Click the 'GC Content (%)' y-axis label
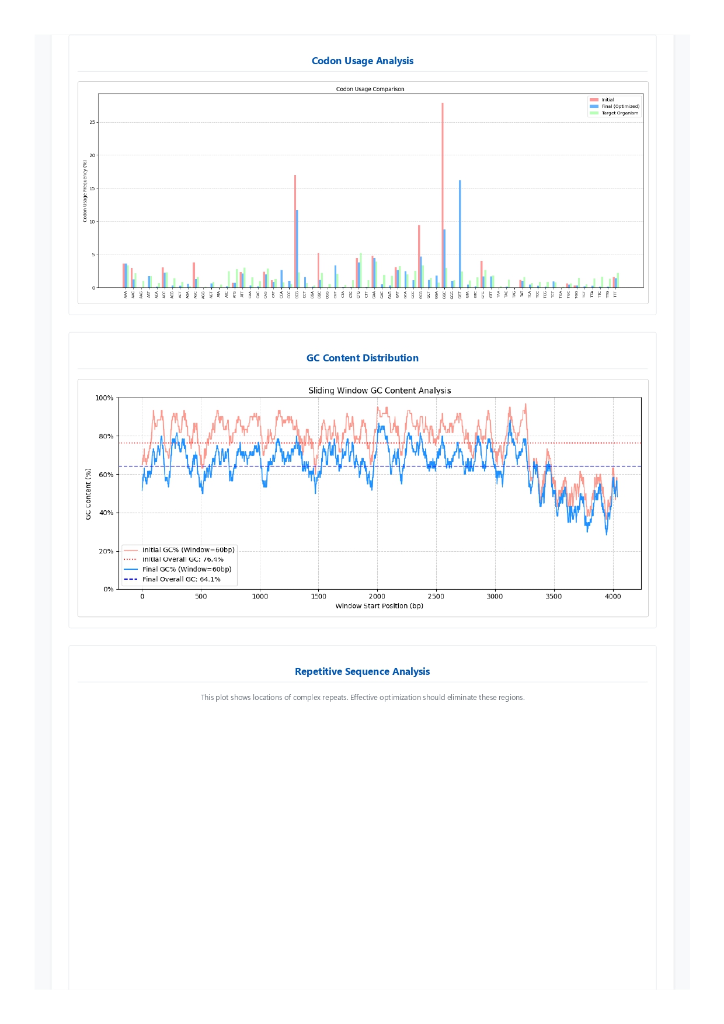 [x=88, y=494]
